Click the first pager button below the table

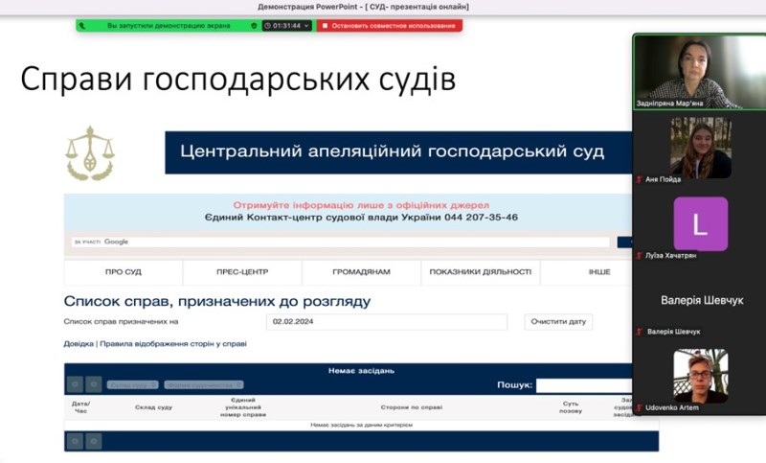click(75, 442)
